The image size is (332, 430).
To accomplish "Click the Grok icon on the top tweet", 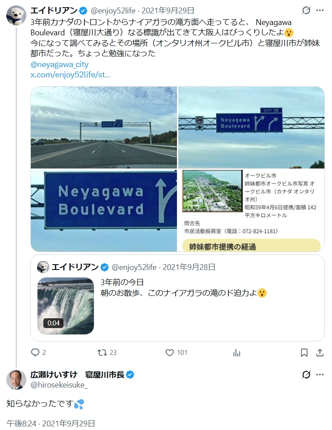I will pyautogui.click(x=306, y=10).
